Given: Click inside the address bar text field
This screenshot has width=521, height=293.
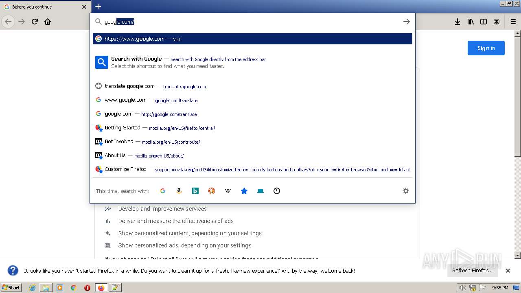Looking at the screenshot, I should pyautogui.click(x=252, y=22).
